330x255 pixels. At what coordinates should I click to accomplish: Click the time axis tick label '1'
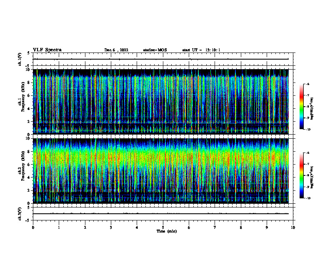[59, 227]
